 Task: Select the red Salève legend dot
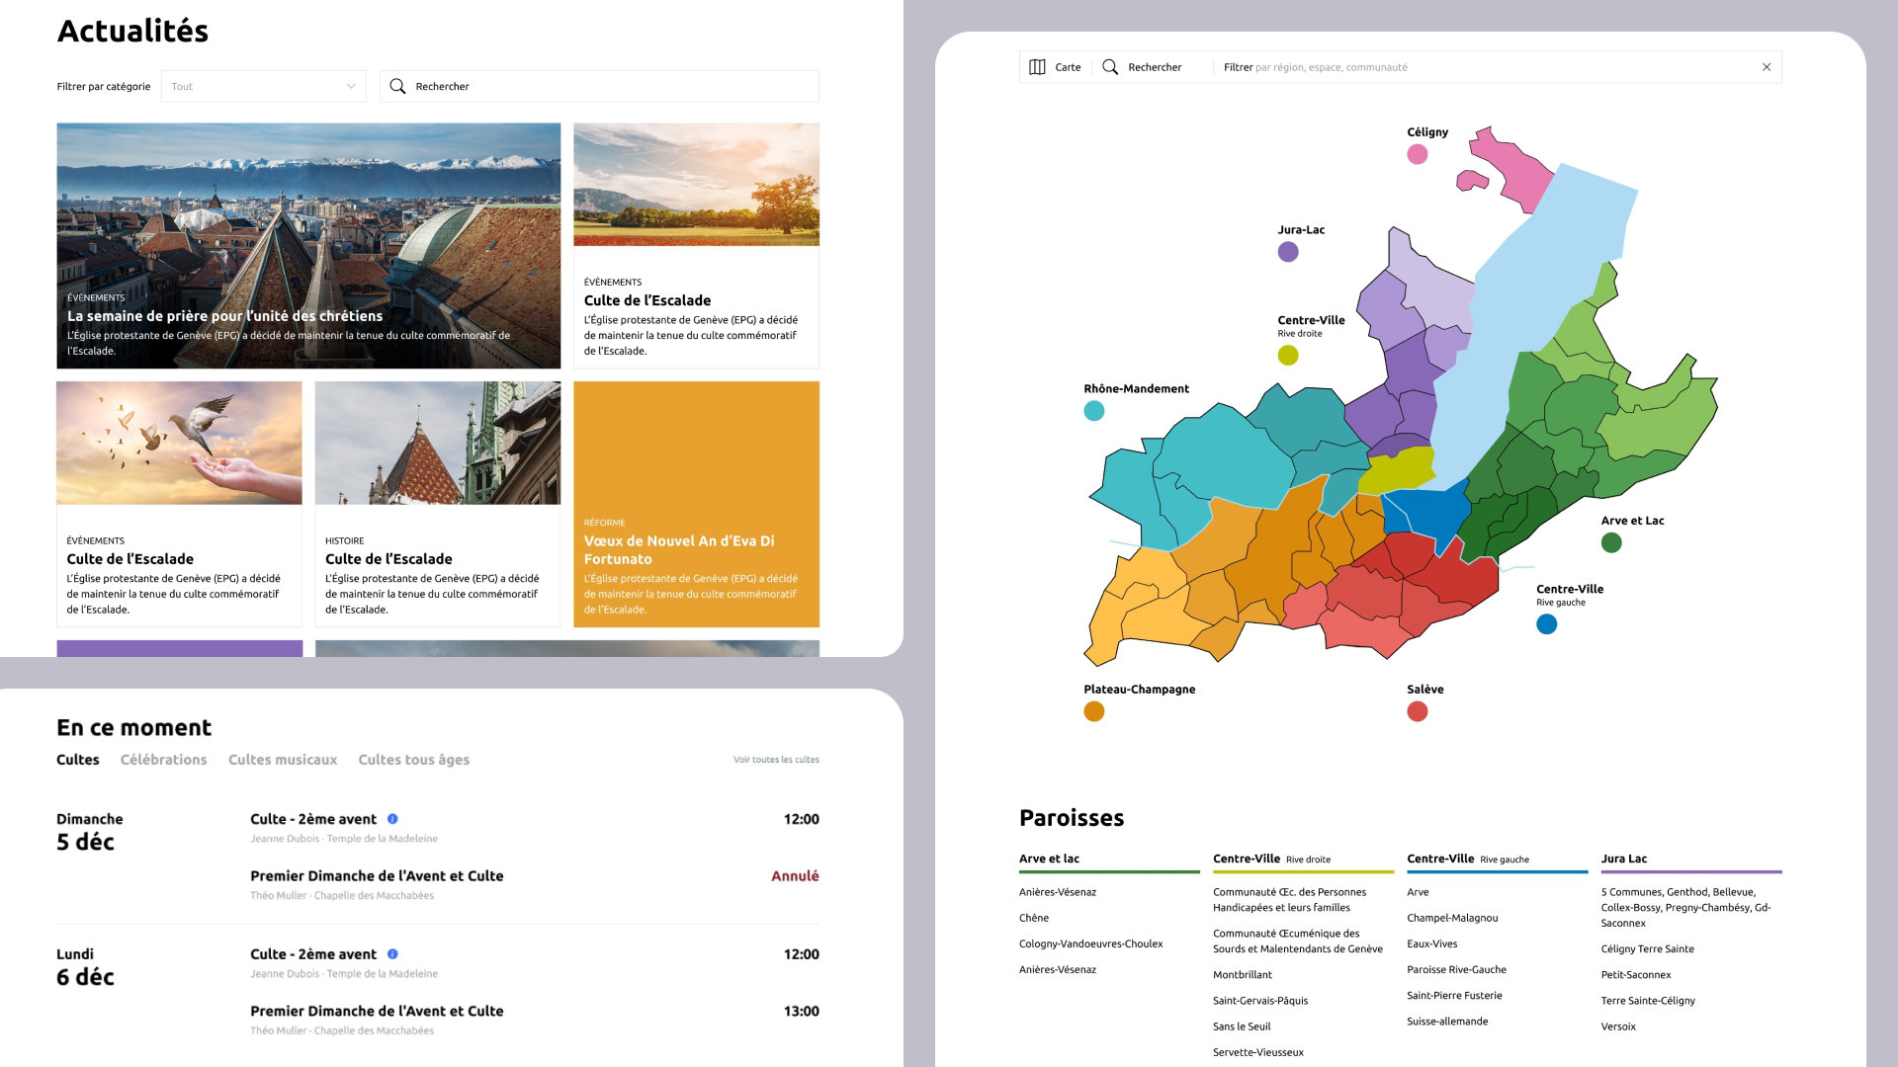[x=1417, y=711]
